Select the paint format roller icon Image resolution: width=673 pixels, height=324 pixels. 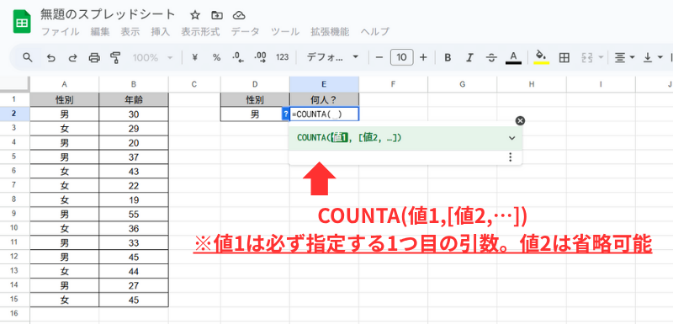click(x=115, y=57)
